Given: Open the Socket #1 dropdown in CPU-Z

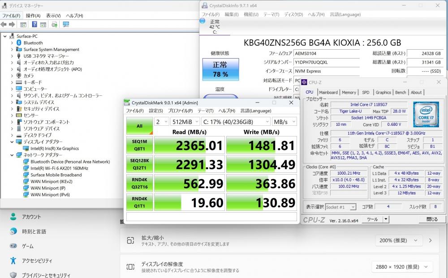Looking at the screenshot, I should click(x=340, y=207).
